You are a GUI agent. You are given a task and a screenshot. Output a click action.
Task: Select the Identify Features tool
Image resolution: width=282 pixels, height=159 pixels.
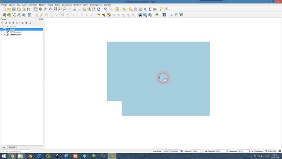[x=106, y=9]
